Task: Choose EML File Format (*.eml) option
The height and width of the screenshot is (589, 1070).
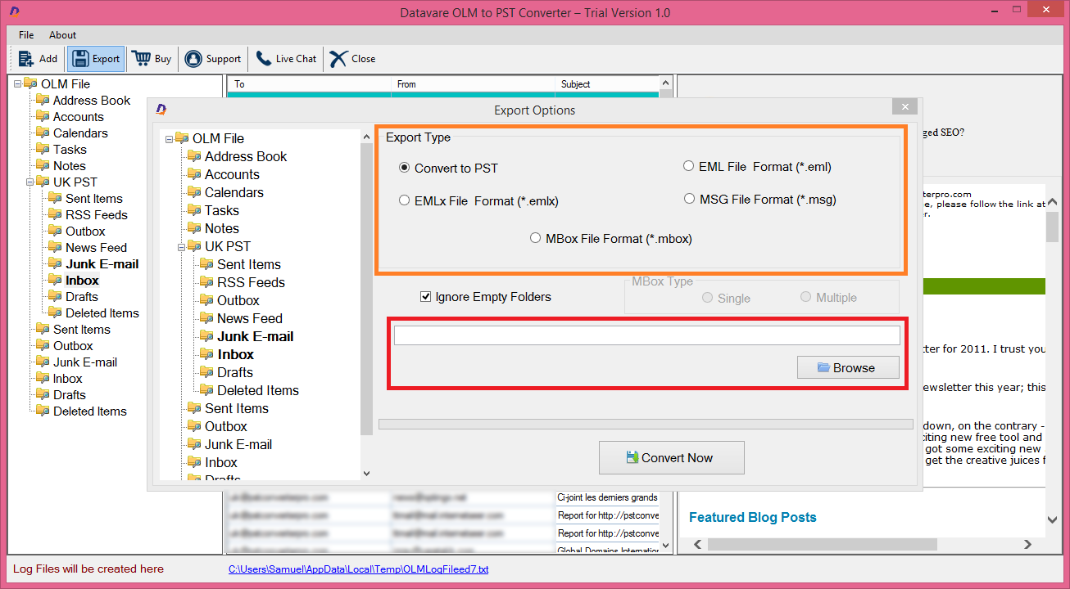Action: (x=688, y=166)
